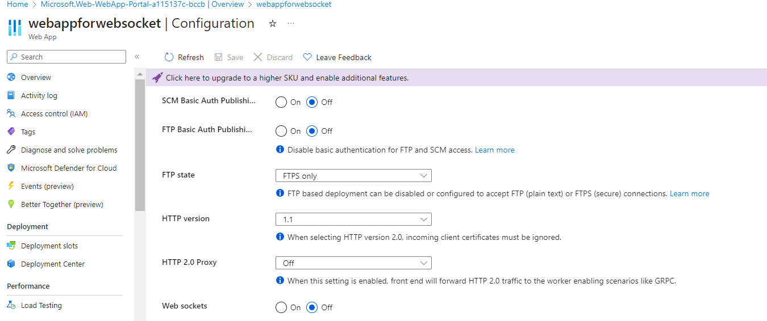Click the Activity log icon
This screenshot has width=767, height=321.
[11, 95]
